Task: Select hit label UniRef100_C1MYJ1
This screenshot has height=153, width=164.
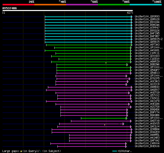Action: [x=147, y=53]
